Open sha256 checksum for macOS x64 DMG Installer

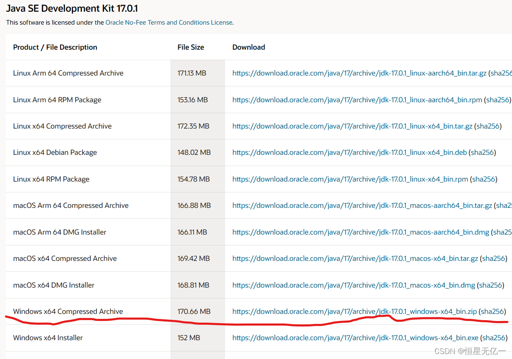pos(491,285)
